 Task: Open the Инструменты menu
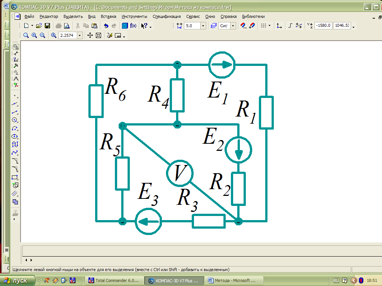[x=134, y=16]
